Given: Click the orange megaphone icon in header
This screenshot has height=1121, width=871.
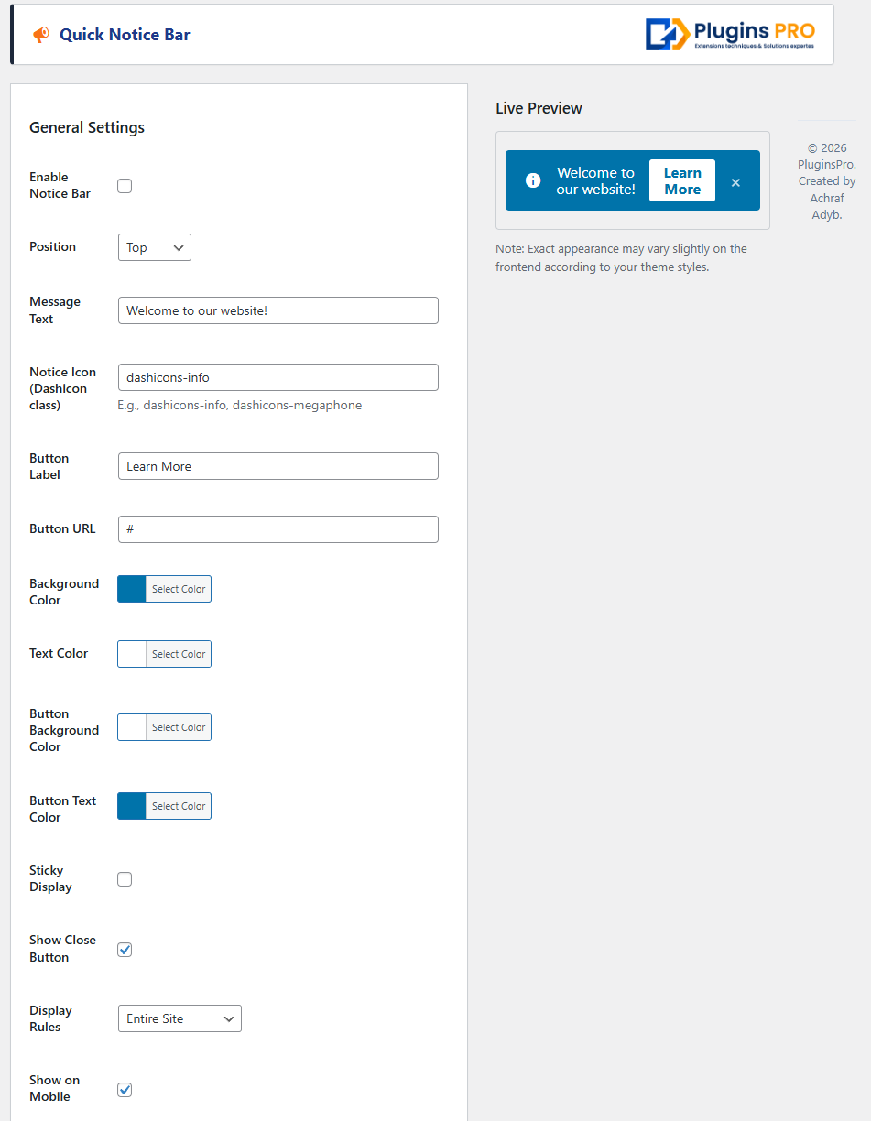Looking at the screenshot, I should coord(41,35).
